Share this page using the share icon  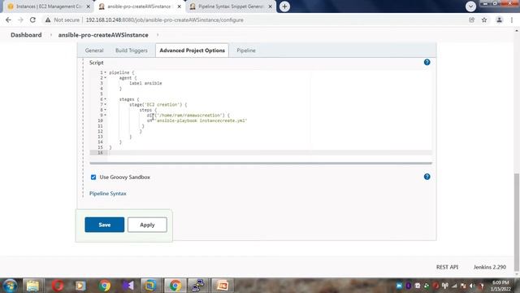tap(471, 20)
